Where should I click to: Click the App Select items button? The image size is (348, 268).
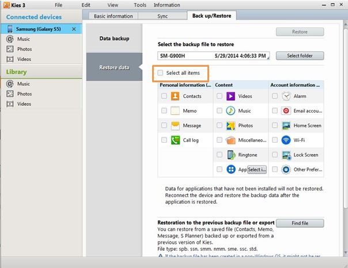pos(257,170)
